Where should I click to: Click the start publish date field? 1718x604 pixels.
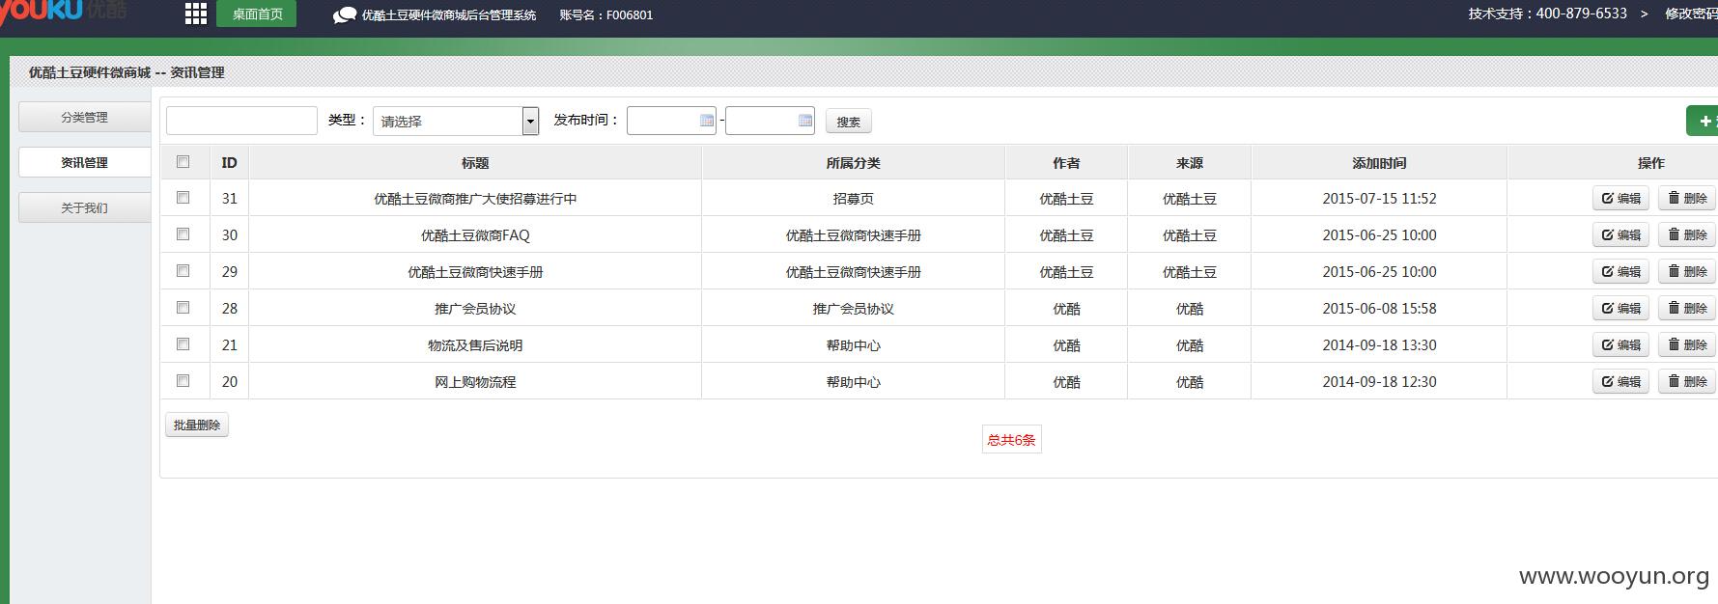tap(671, 121)
